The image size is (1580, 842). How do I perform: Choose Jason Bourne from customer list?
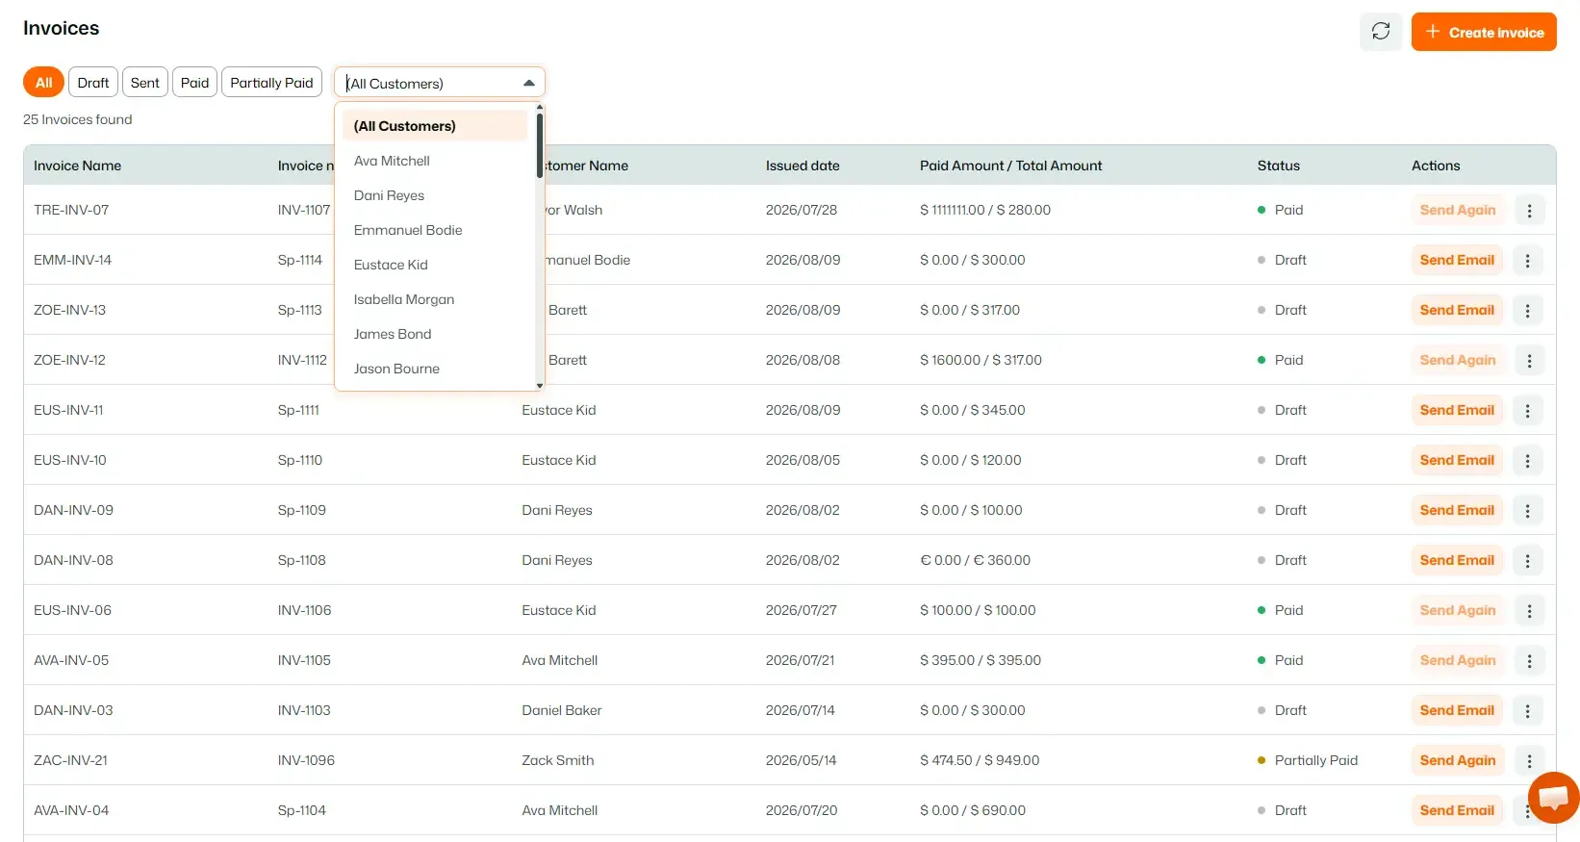pyautogui.click(x=435, y=369)
